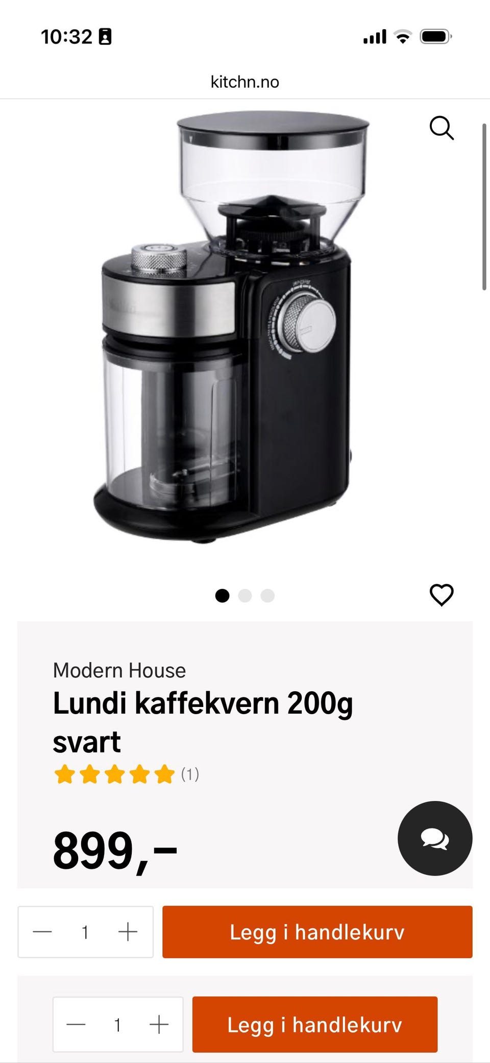This screenshot has height=1063, width=490.
Task: Click lower sticky Legg i handlekurv button
Action: pyautogui.click(x=315, y=1024)
